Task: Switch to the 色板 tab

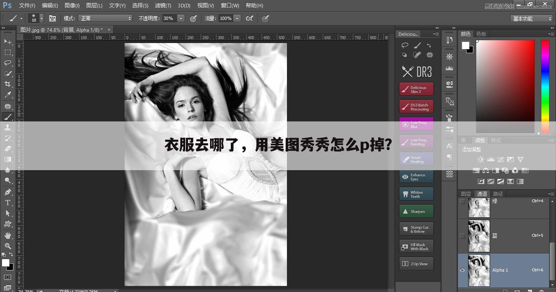Action: click(481, 34)
